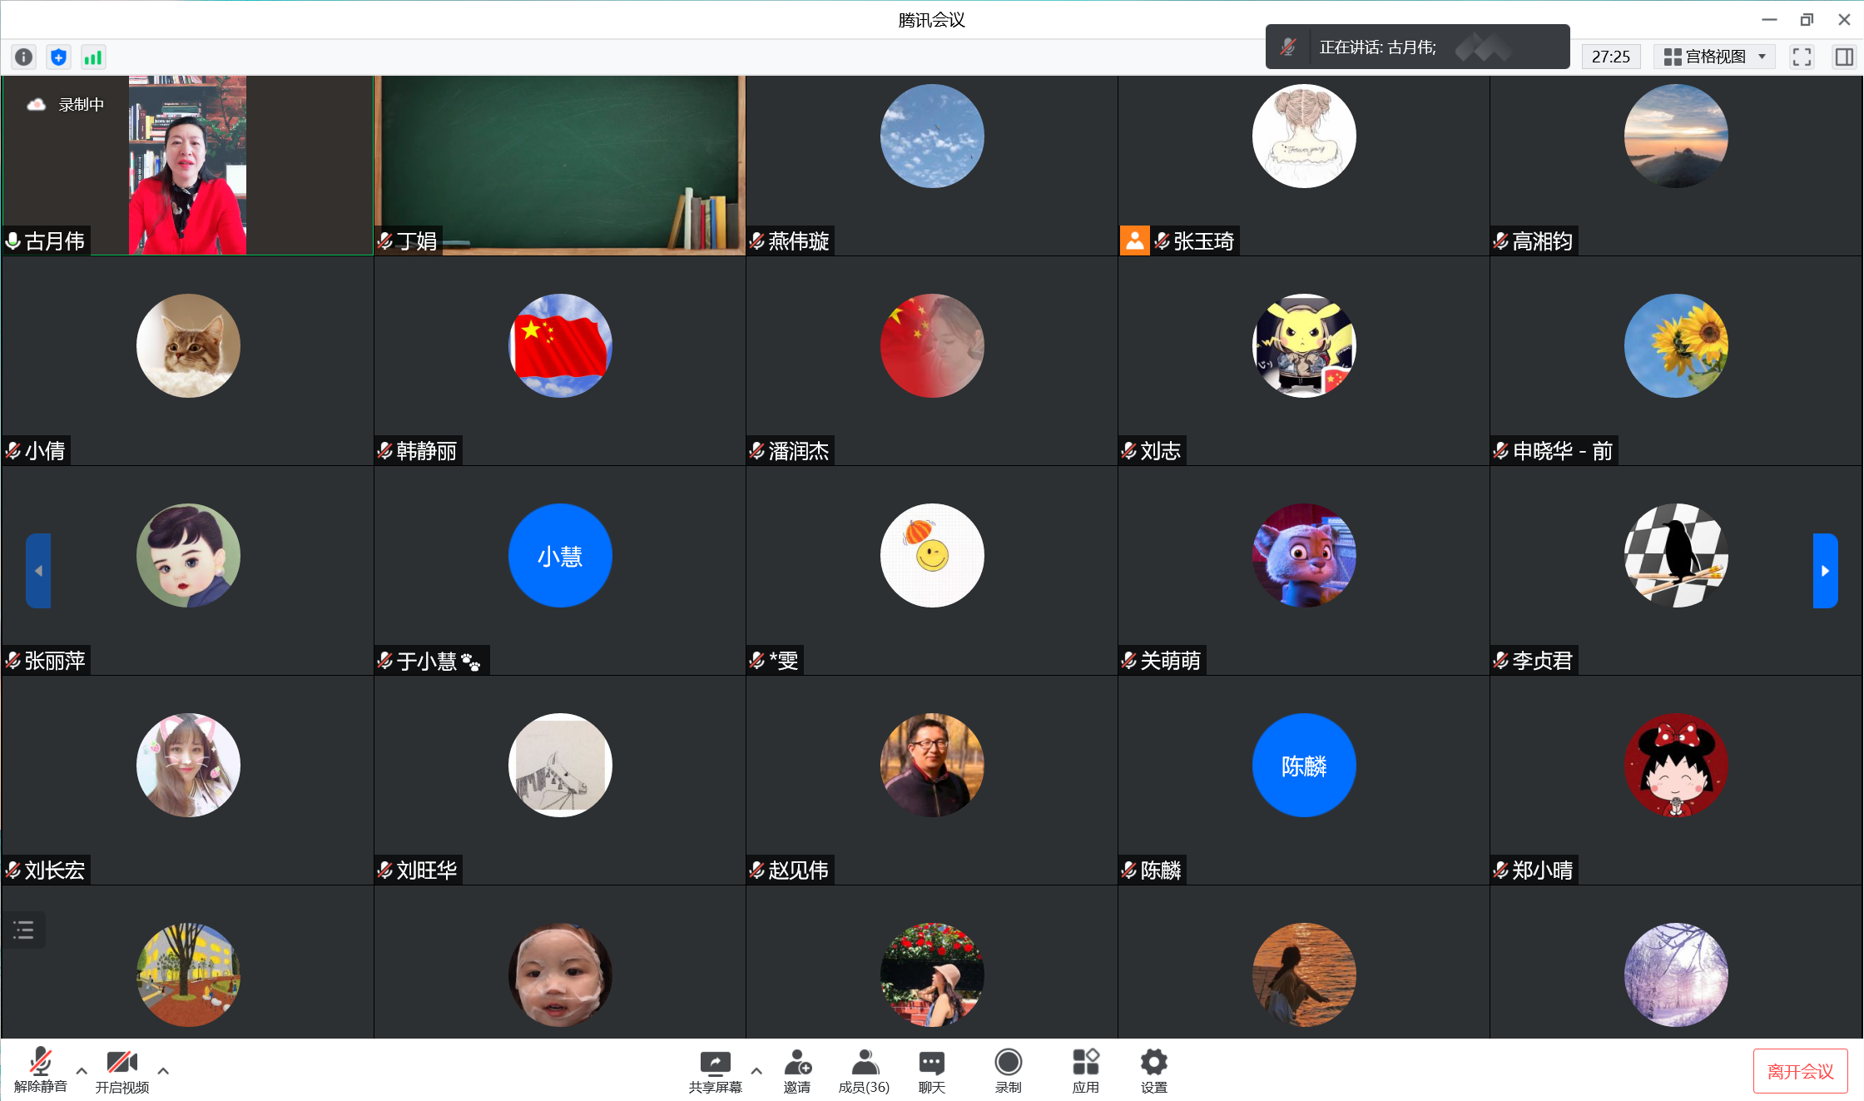The height and width of the screenshot is (1101, 1864).
Task: Open the meeting info icon
Action: coord(23,57)
